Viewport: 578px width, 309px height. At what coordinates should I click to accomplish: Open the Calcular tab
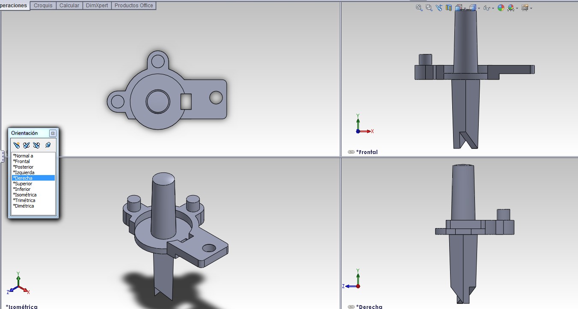69,6
